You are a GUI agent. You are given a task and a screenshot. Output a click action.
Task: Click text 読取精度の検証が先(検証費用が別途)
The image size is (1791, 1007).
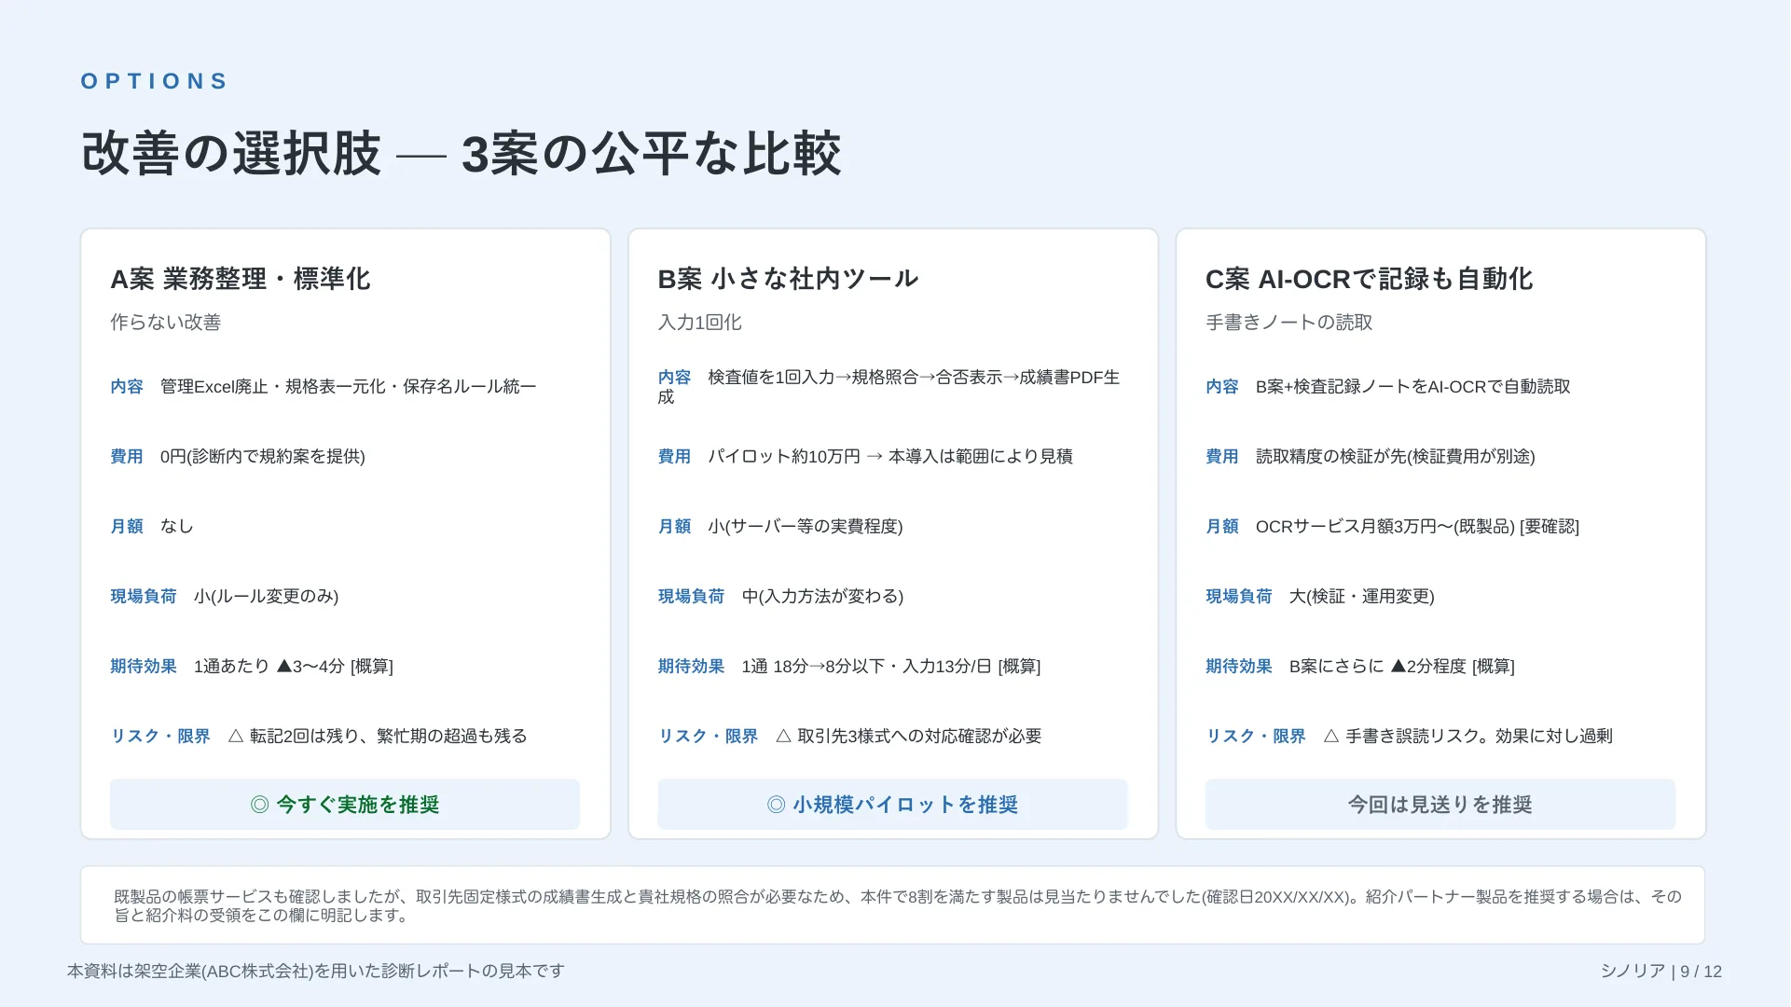[1395, 456]
